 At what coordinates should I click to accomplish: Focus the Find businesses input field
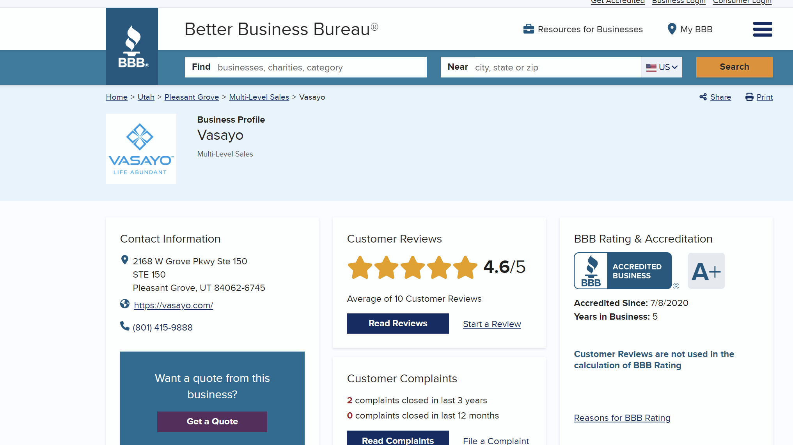pyautogui.click(x=305, y=67)
